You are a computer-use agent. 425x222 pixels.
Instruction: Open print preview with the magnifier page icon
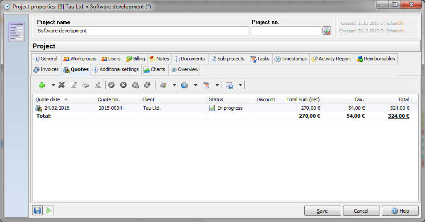97,85
